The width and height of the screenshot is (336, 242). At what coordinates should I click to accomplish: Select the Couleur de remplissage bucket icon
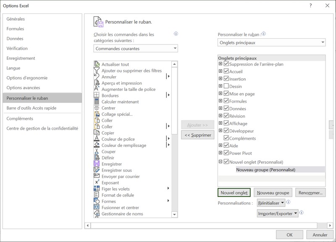click(97, 145)
